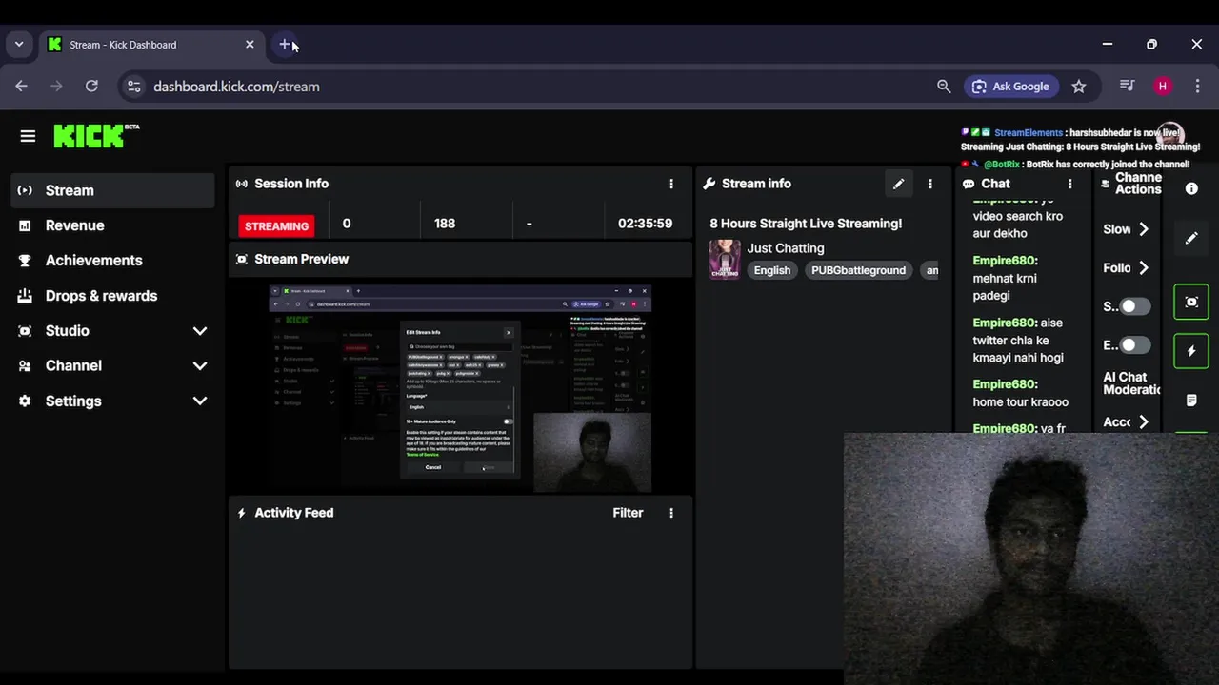Open Chat panel three-dot options menu

coord(1070,184)
